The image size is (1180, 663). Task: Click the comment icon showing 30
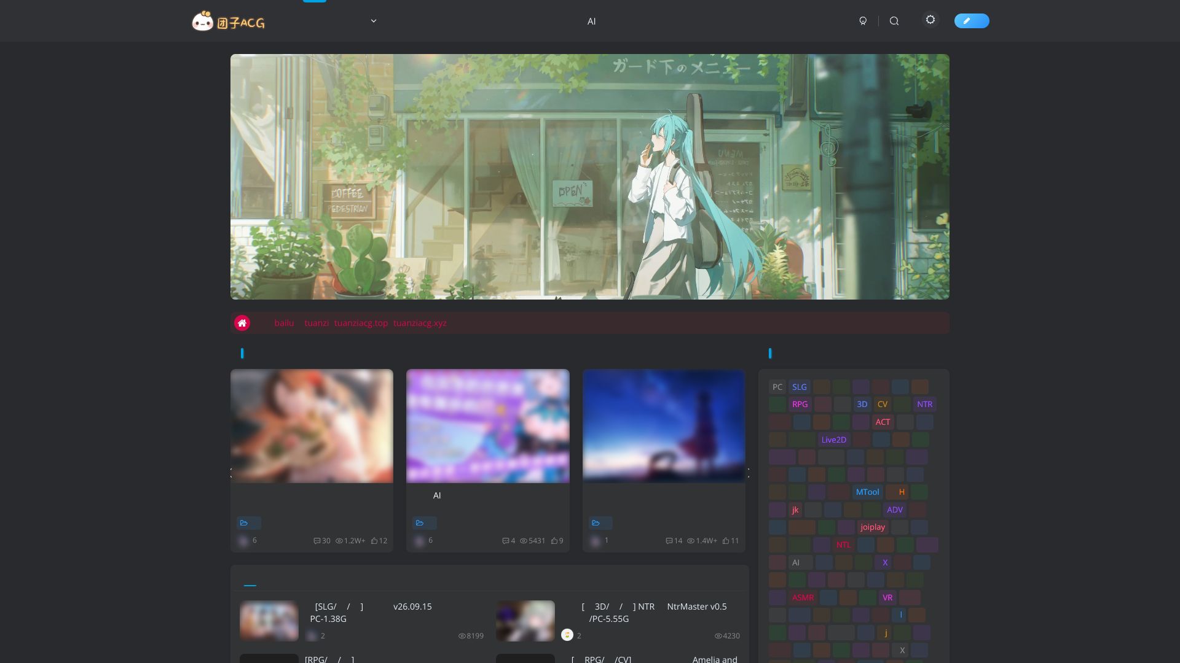(317, 541)
